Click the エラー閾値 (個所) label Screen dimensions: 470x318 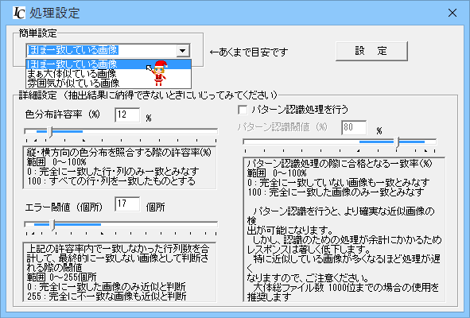[64, 207]
